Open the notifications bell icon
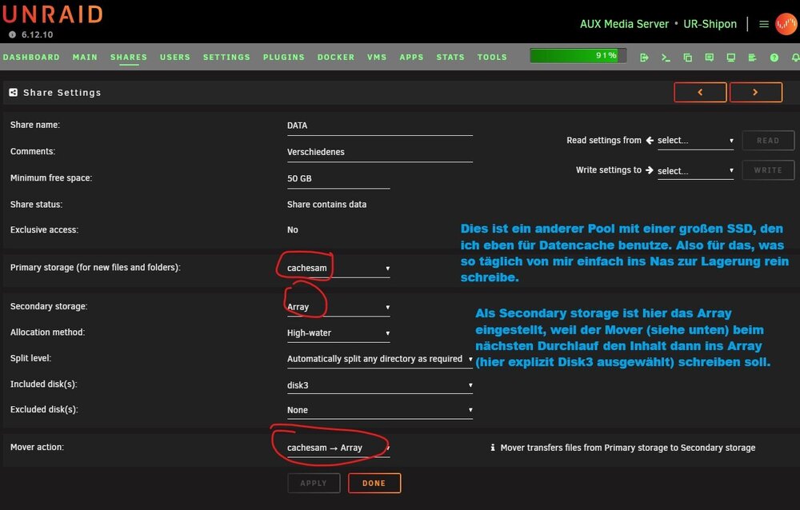Image resolution: width=800 pixels, height=510 pixels. [x=795, y=58]
